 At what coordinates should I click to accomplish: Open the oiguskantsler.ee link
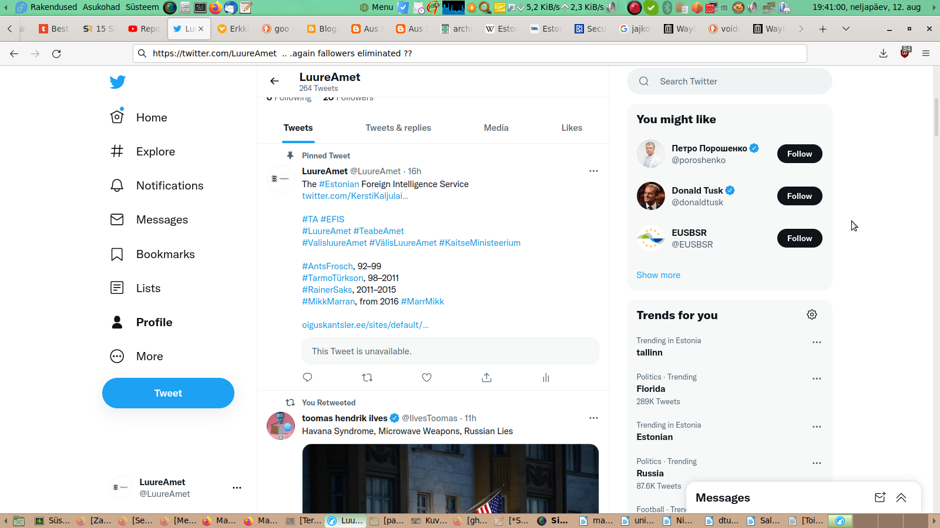365,325
